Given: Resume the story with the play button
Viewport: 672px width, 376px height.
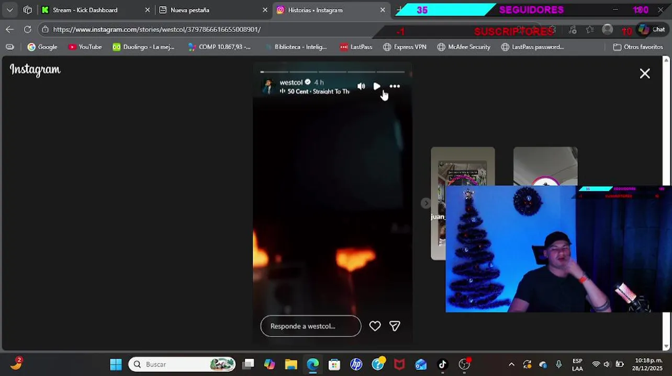Looking at the screenshot, I should point(377,86).
